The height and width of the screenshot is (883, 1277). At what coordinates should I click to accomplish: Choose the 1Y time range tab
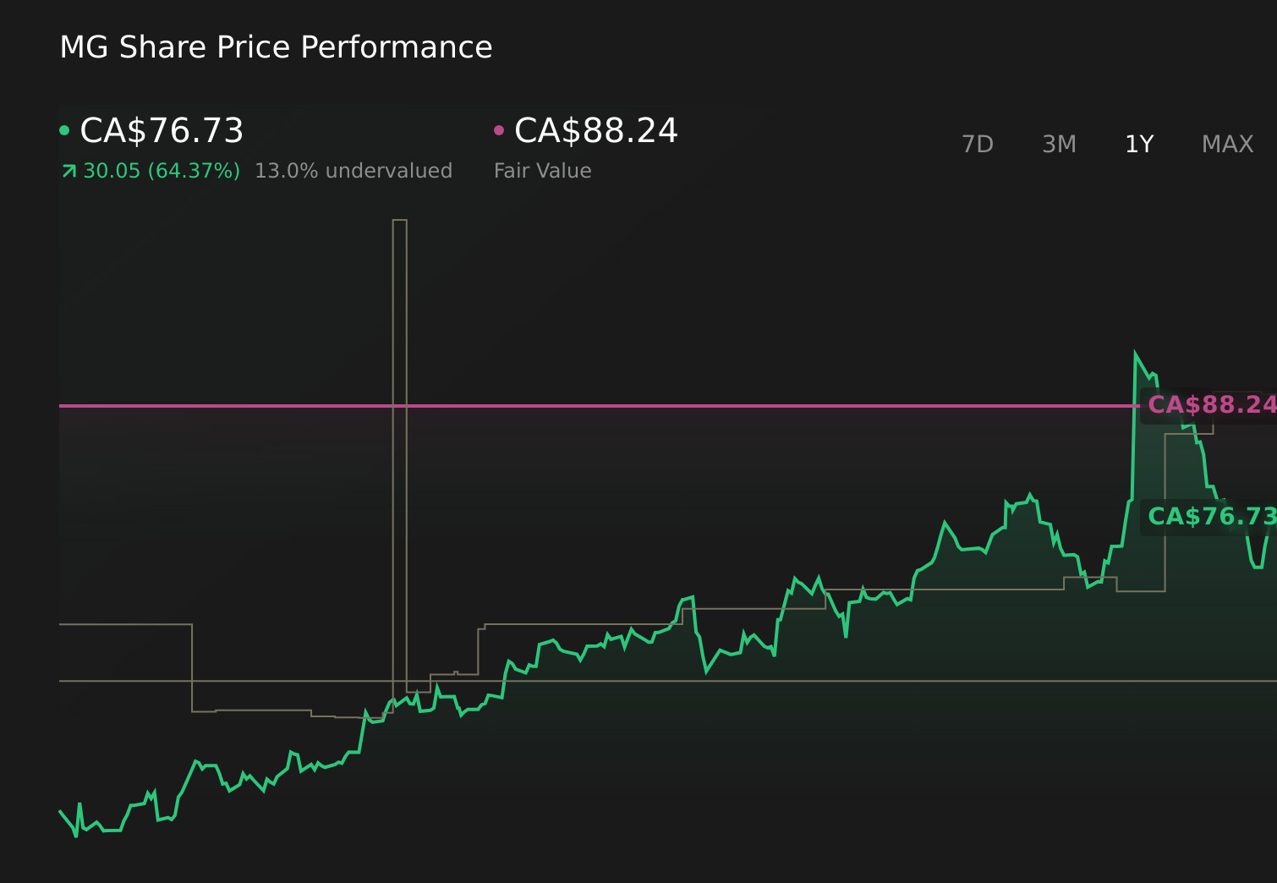point(1138,145)
